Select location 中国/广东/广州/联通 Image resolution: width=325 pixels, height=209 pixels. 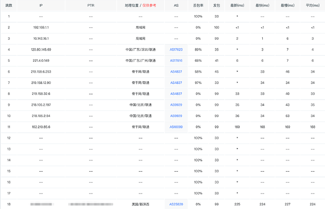[x=140, y=60]
